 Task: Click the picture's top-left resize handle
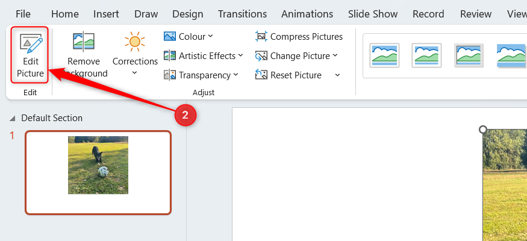click(x=483, y=130)
